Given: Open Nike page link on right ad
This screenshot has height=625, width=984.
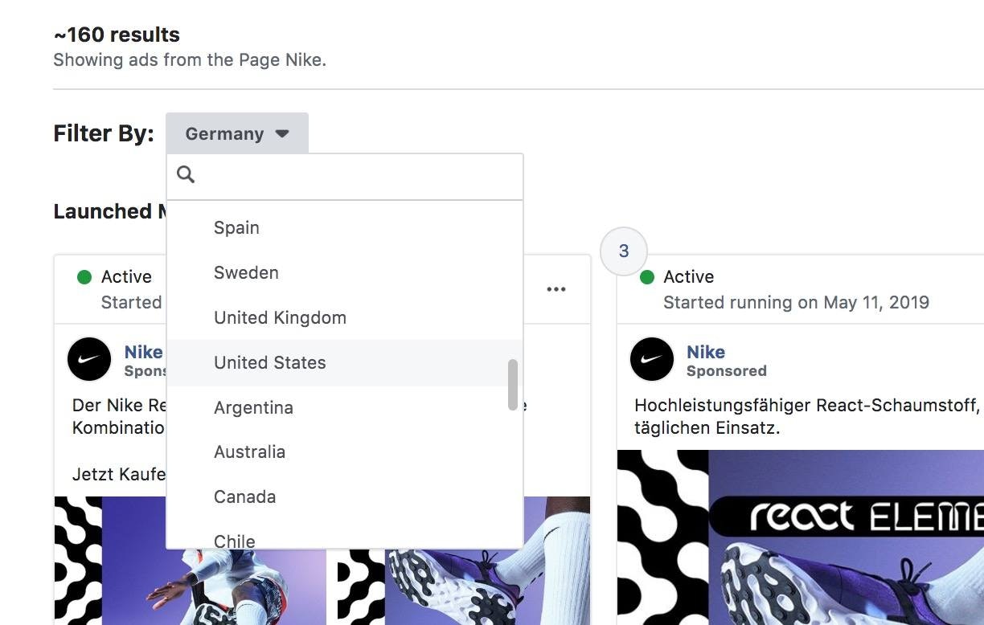Looking at the screenshot, I should (x=705, y=352).
